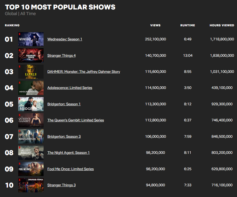Click the Bridgerton Season 3 thumbnail image
The image size is (237, 197).
[x=31, y=136]
